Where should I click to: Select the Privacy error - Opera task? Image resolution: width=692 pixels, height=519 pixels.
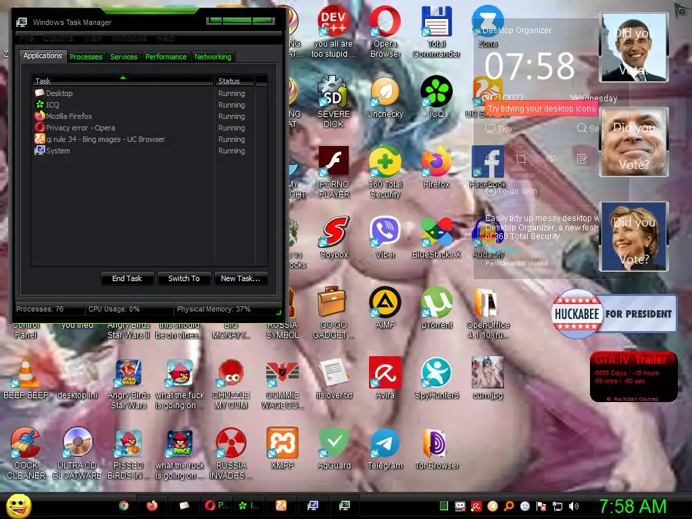tap(124, 128)
